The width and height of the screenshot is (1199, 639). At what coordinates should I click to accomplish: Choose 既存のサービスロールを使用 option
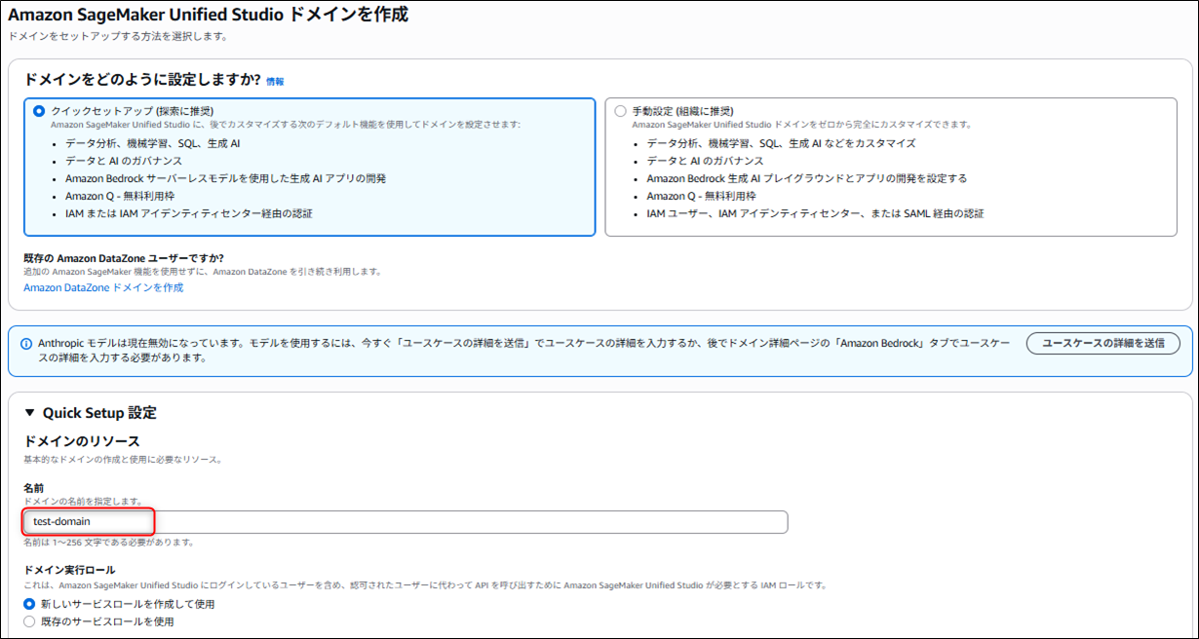tap(29, 621)
